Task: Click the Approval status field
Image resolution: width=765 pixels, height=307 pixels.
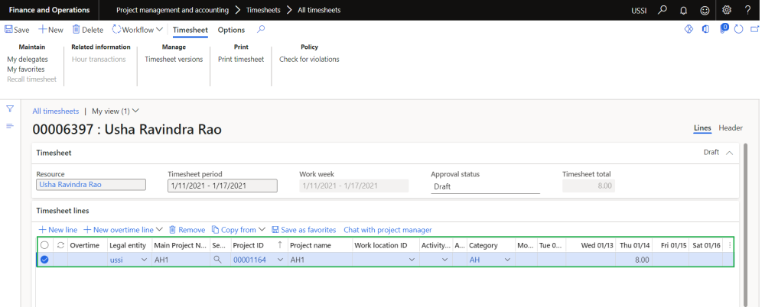Action: coord(486,186)
